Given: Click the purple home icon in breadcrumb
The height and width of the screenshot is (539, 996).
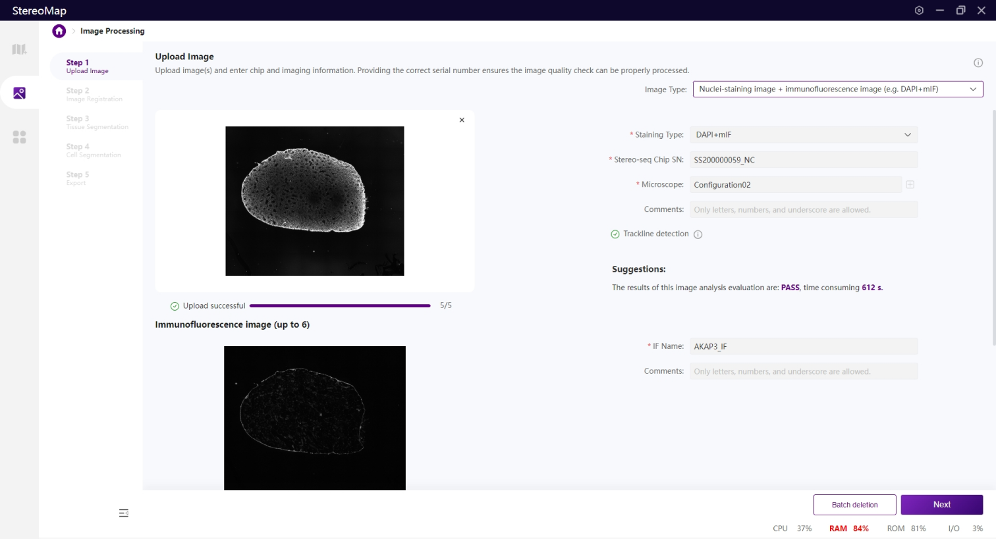Looking at the screenshot, I should 59,31.
